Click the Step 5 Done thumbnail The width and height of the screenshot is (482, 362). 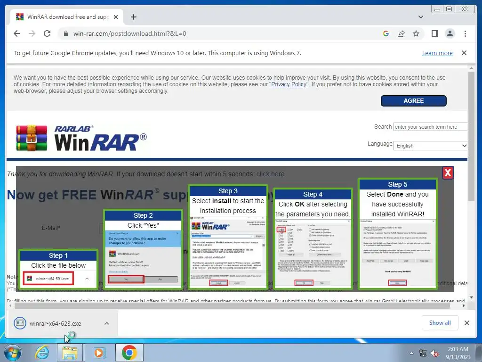(398, 234)
